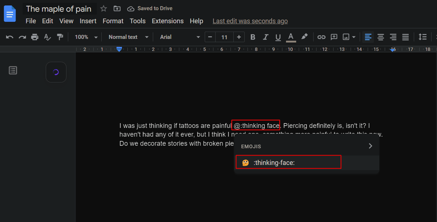This screenshot has width=437, height=222.
Task: Expand the Insert image dropdown arrow
Action: tap(354, 37)
